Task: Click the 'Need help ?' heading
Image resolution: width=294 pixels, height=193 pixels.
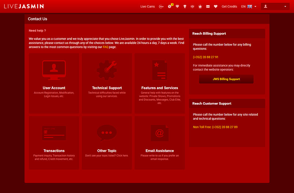Action: point(37,31)
